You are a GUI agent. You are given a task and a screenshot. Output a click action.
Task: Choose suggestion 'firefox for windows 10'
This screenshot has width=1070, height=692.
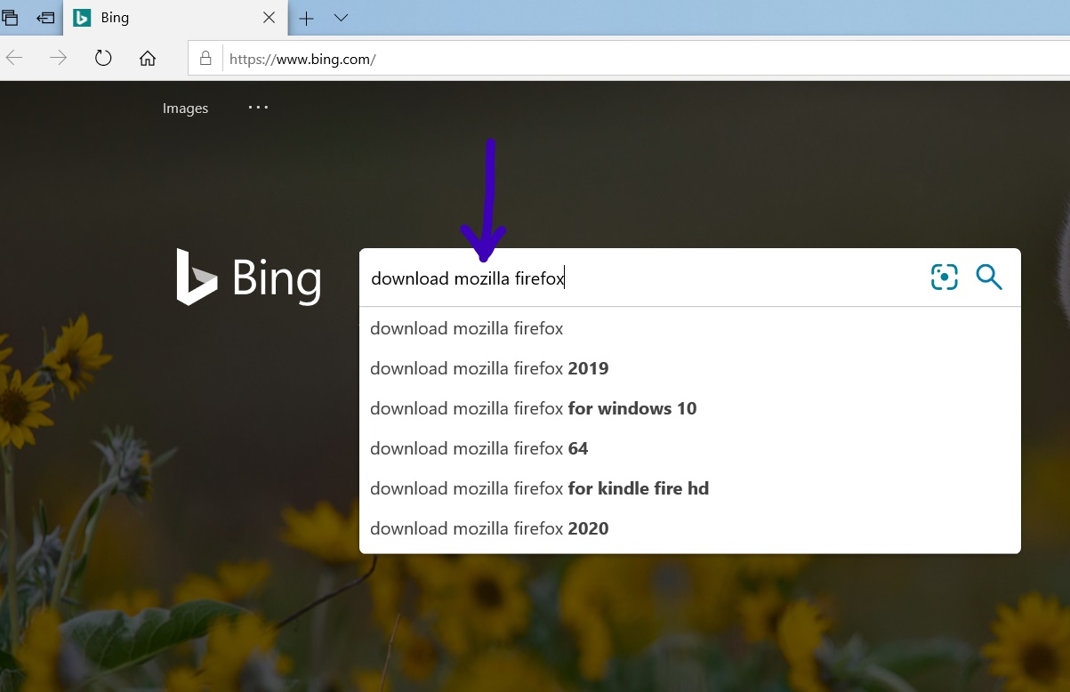pyautogui.click(x=689, y=408)
